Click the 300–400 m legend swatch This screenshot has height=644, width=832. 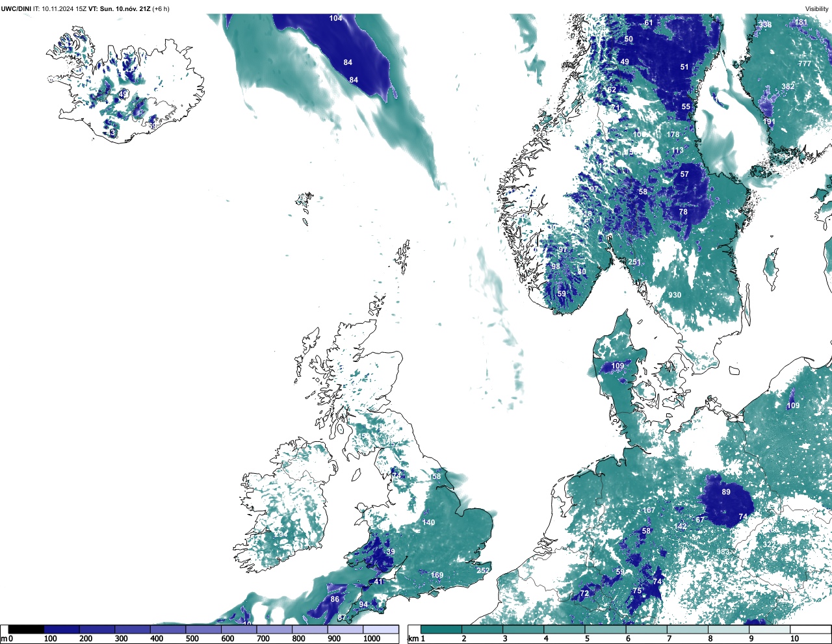coord(133,629)
